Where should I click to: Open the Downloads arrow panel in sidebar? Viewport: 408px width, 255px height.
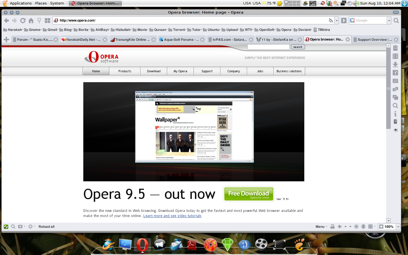tap(396, 65)
